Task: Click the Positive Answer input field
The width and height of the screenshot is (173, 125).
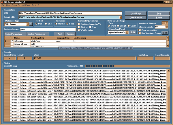Action: coord(48,30)
